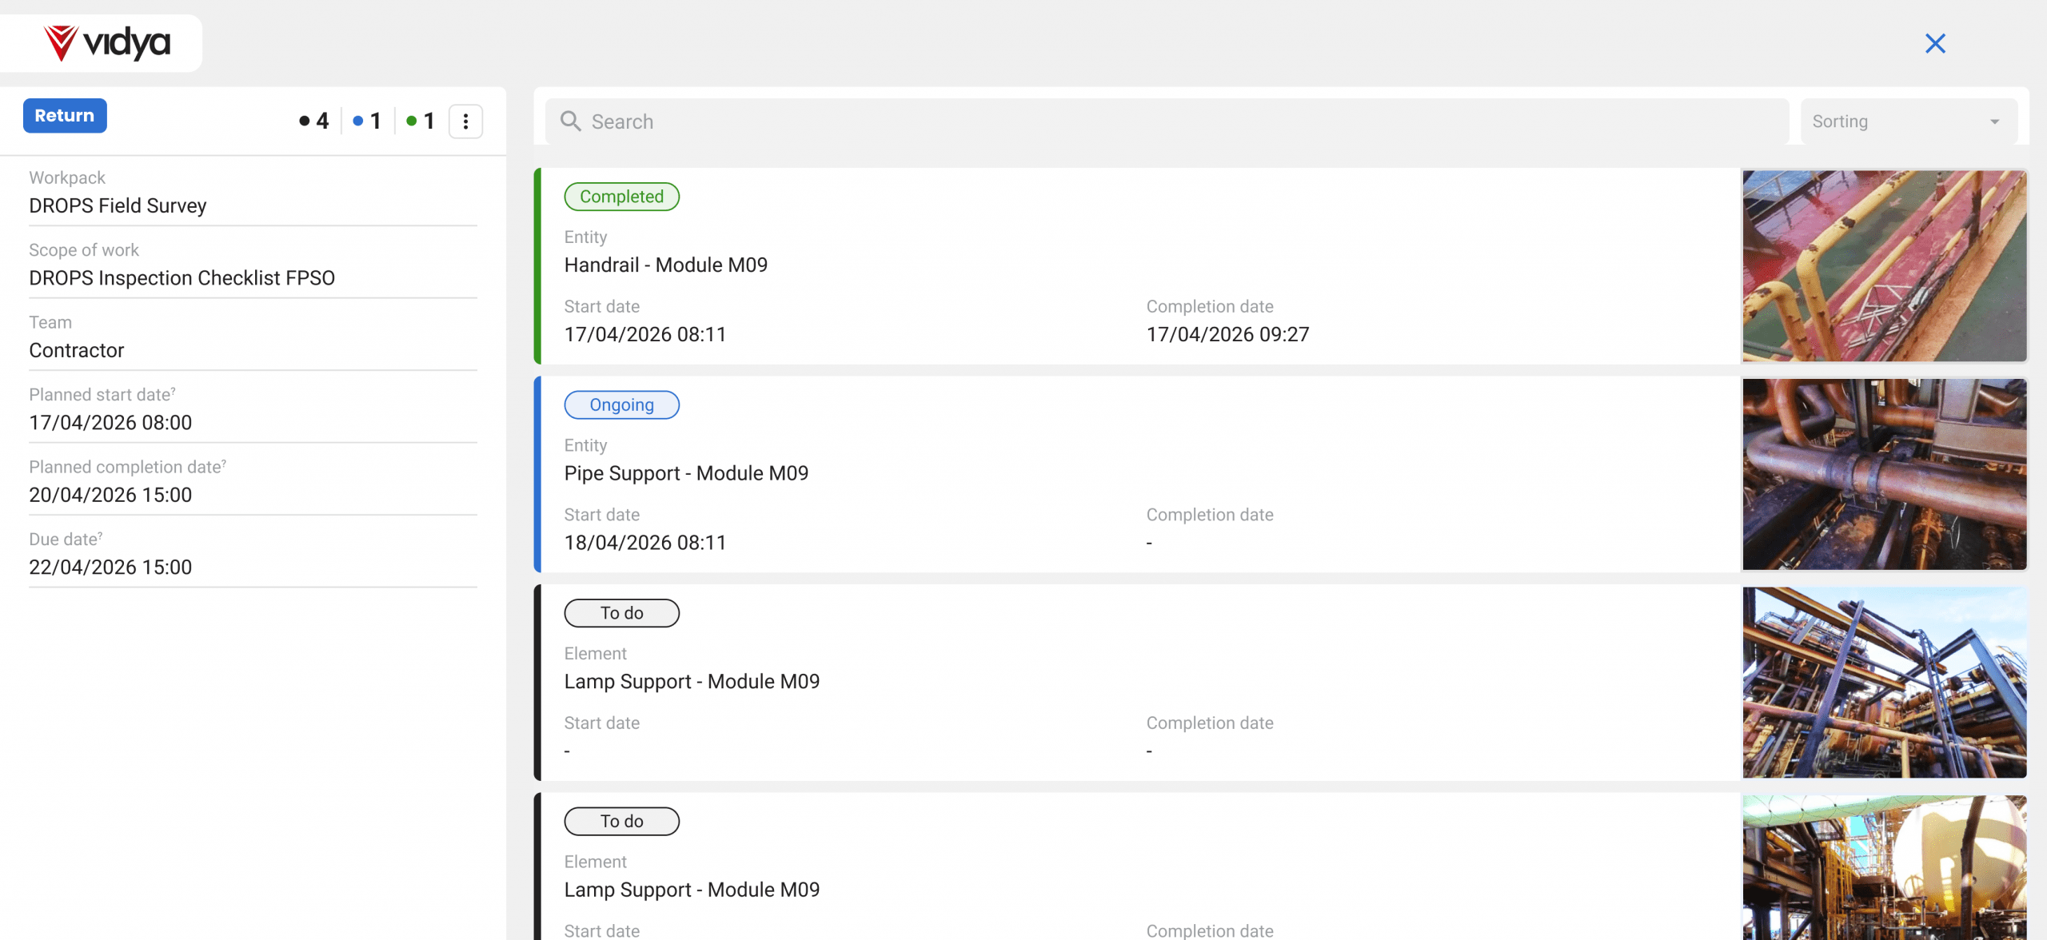Click the first To do badge
The width and height of the screenshot is (2047, 940).
[x=621, y=613]
